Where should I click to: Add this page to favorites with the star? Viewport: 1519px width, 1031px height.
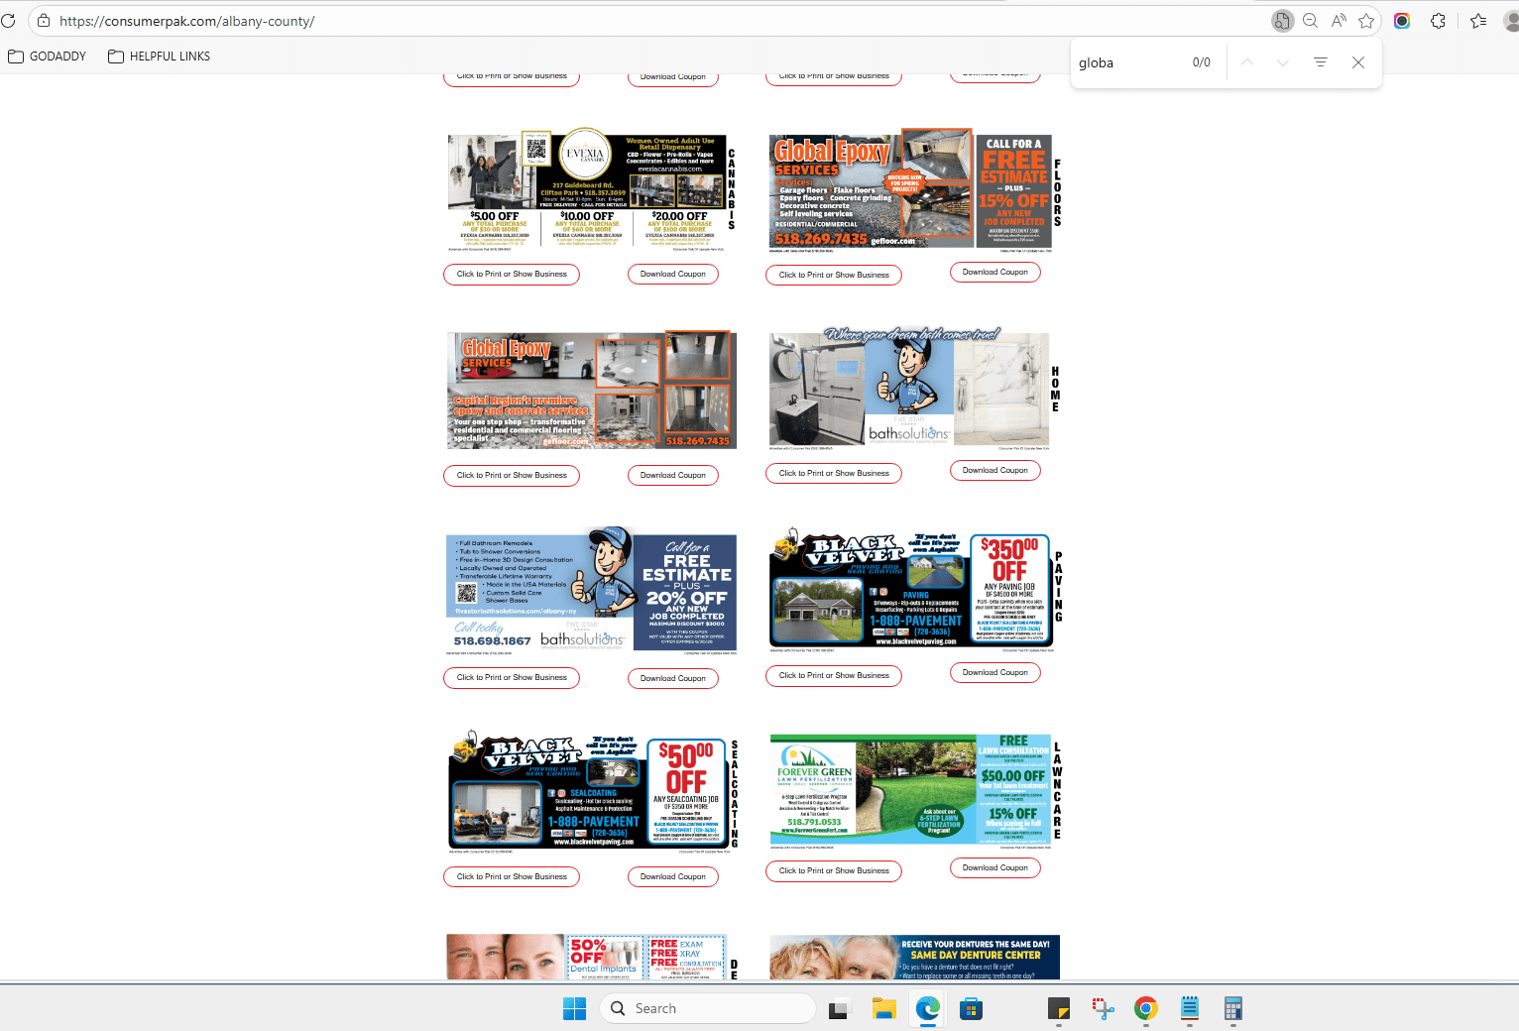coord(1366,21)
